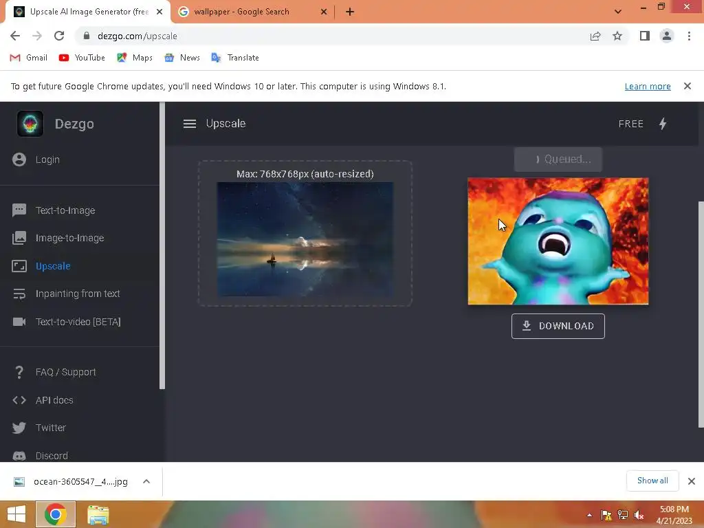Click the sidebar vertical scrollbar
Viewport: 704px width, 528px height.
[x=162, y=245]
